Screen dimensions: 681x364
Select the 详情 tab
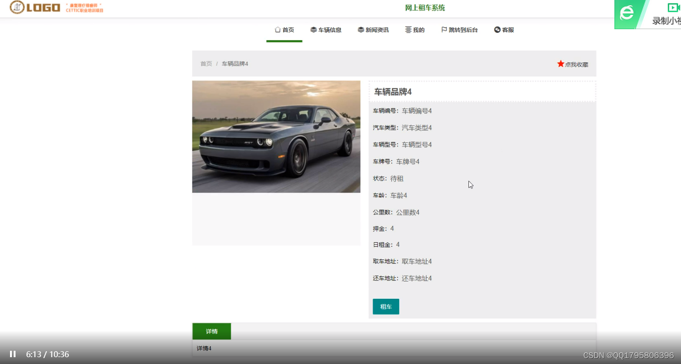[212, 331]
